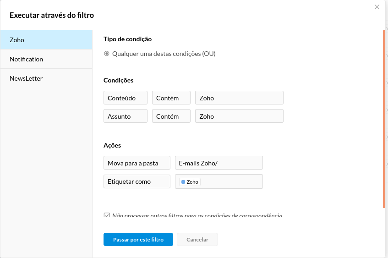The width and height of the screenshot is (388, 258).
Task: Click 'Passar por este filtro' button
Action: coord(138,239)
